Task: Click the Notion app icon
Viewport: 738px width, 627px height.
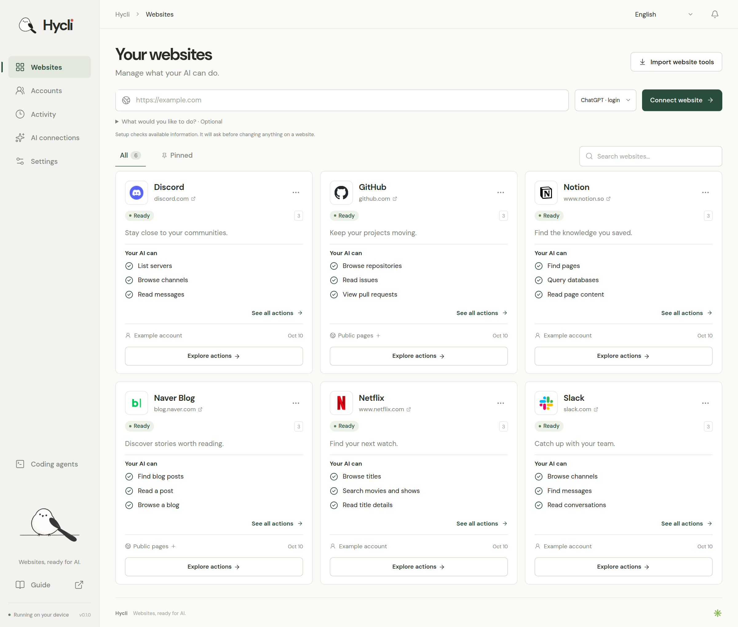Action: [546, 193]
